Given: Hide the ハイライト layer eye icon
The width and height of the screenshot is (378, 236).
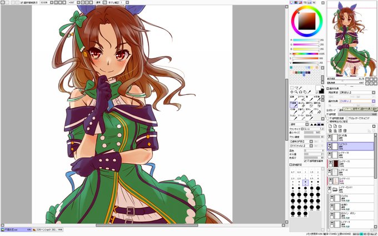Looking at the screenshot, I should tap(330, 144).
